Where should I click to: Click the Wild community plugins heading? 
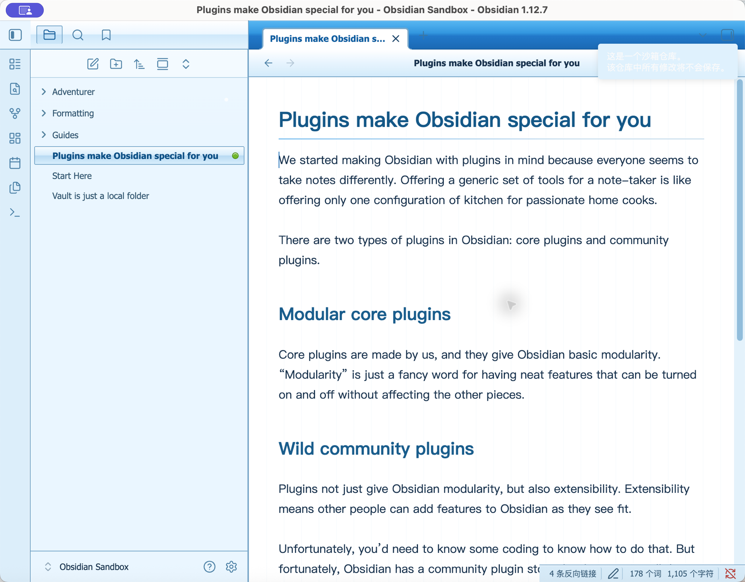click(376, 449)
